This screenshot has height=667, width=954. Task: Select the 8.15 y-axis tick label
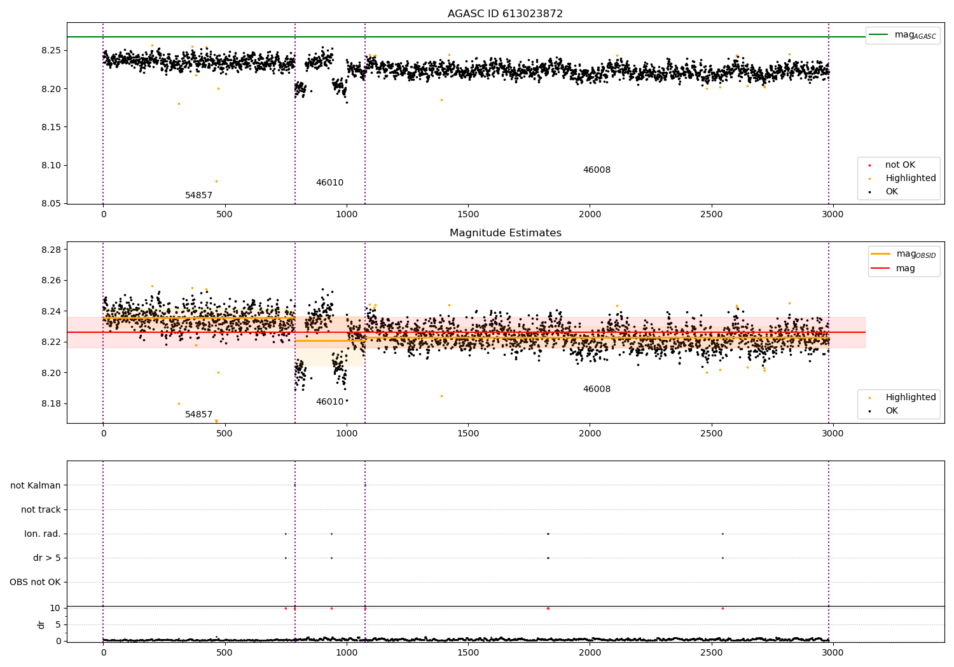click(x=50, y=127)
